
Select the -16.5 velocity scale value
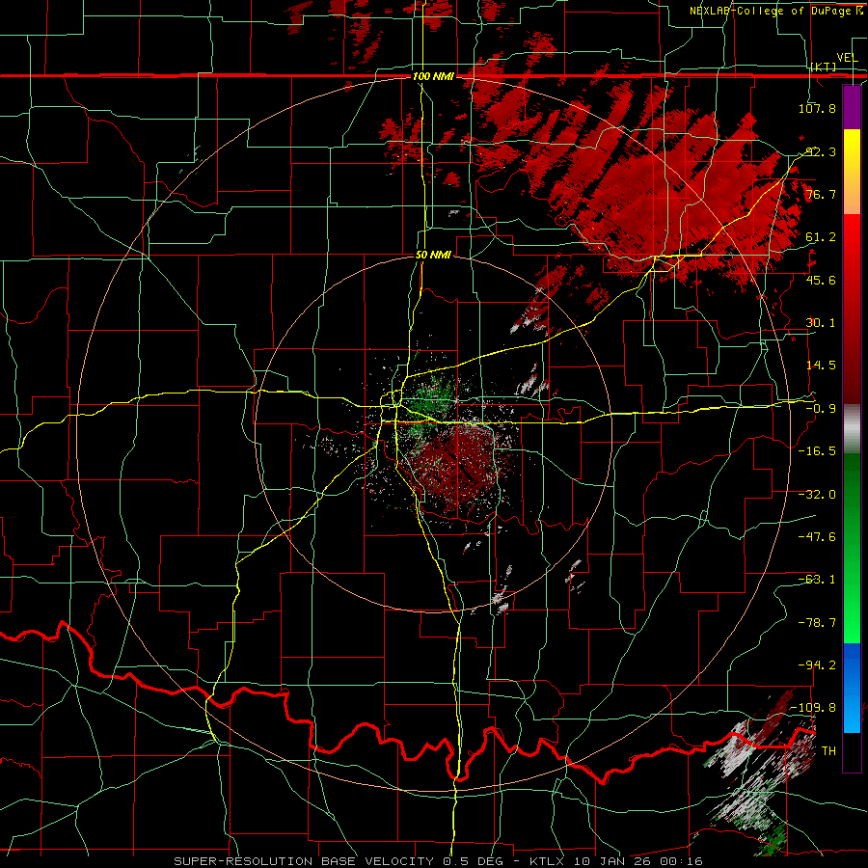pos(817,451)
